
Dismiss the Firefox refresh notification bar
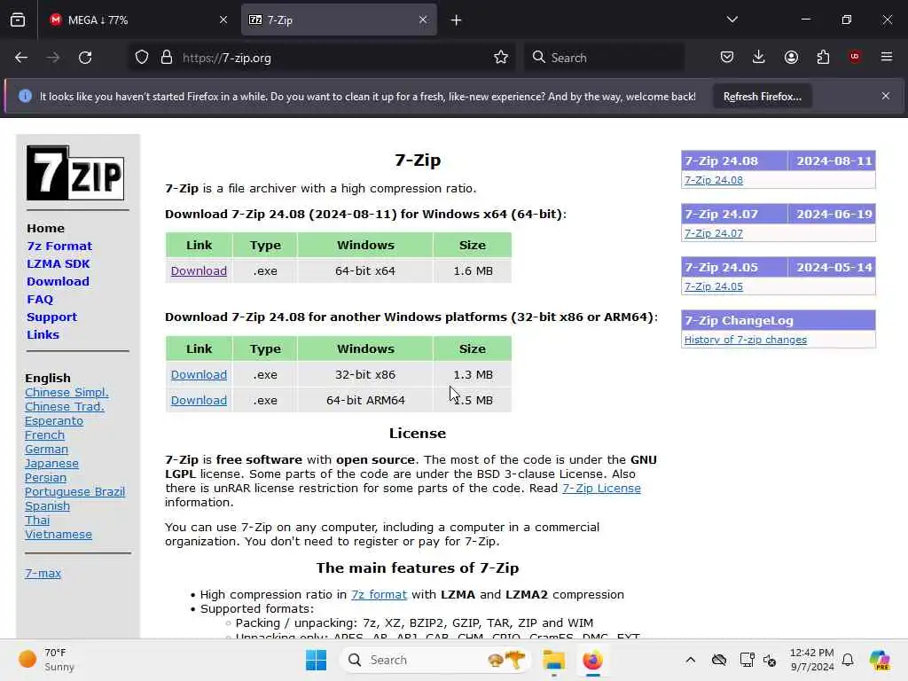pos(886,96)
